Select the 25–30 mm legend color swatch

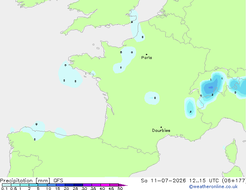78,185
